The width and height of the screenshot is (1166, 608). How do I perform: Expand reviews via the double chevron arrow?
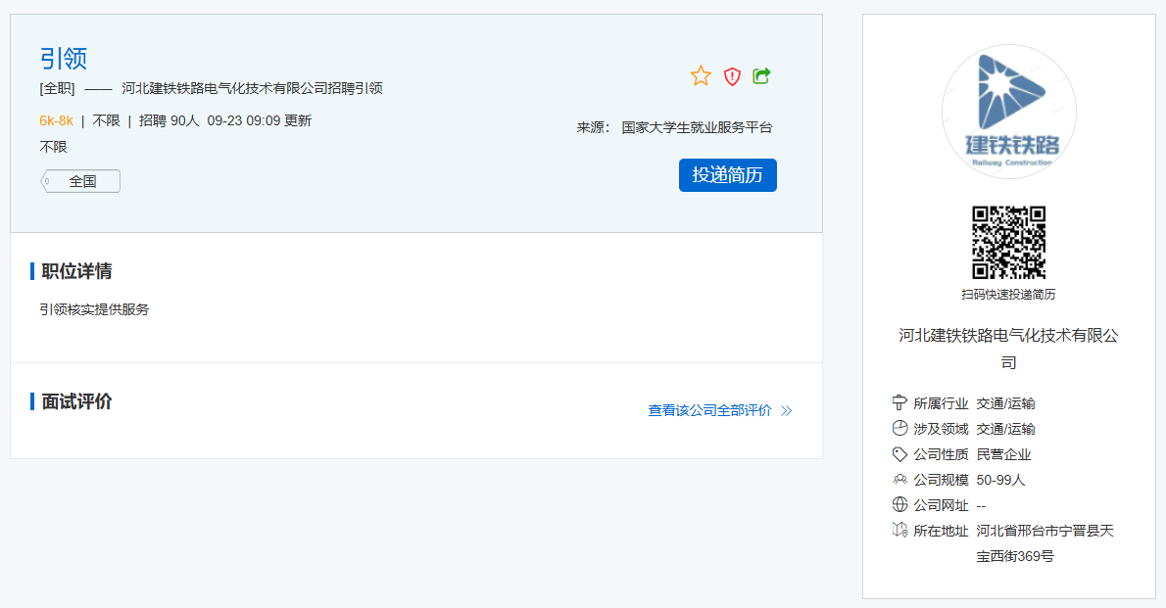pos(787,411)
